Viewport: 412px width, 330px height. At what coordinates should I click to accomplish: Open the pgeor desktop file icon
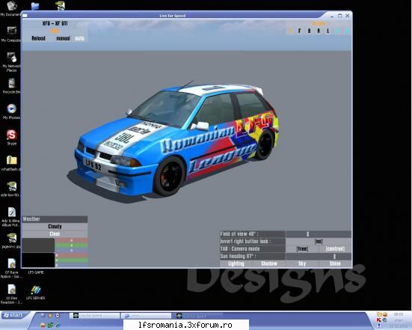(x=11, y=240)
